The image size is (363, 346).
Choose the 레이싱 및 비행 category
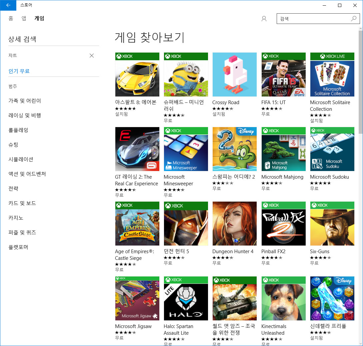point(25,115)
